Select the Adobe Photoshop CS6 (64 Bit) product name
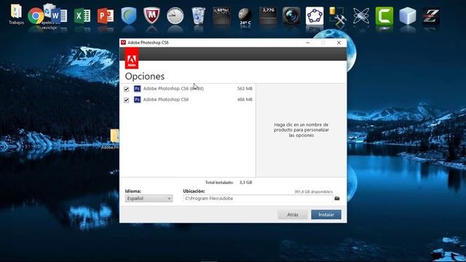 point(173,89)
